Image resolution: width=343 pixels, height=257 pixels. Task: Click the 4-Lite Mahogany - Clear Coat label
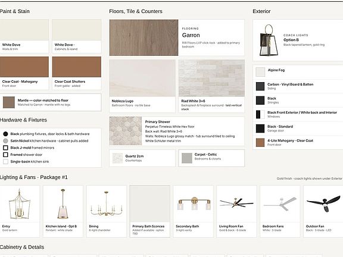coord(290,141)
